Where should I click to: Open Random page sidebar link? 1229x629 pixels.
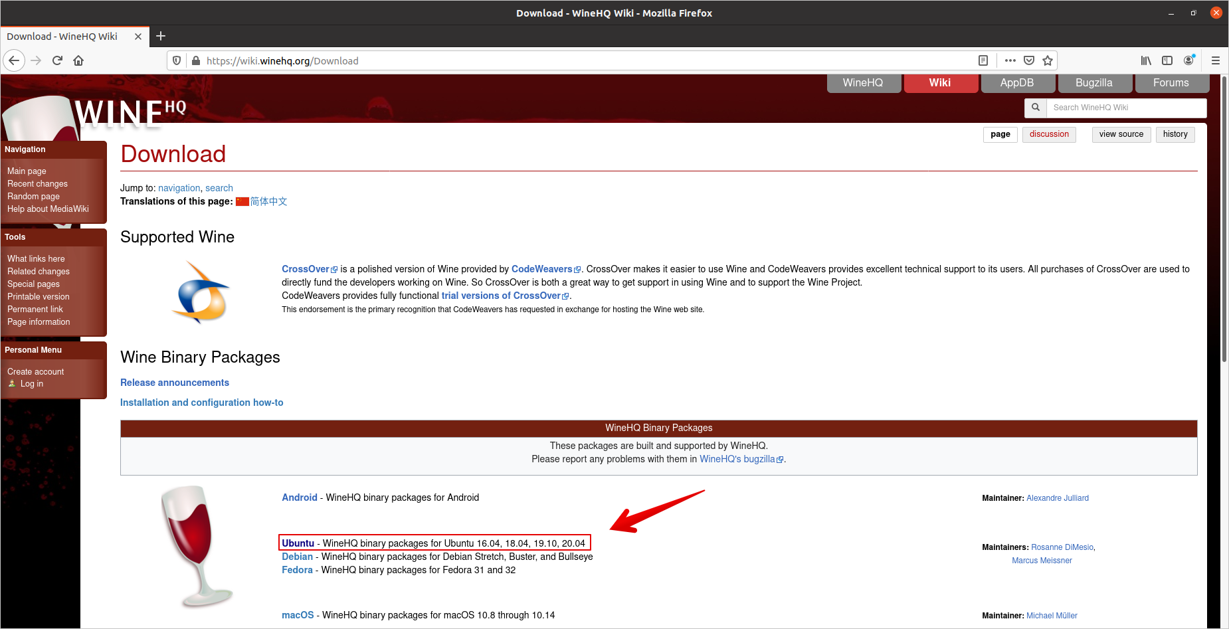[33, 197]
